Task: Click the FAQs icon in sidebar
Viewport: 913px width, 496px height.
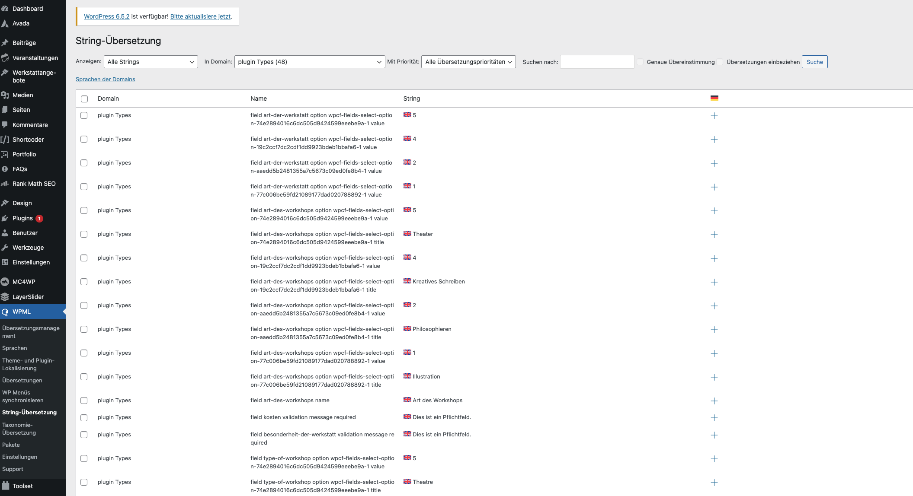Action: [5, 169]
